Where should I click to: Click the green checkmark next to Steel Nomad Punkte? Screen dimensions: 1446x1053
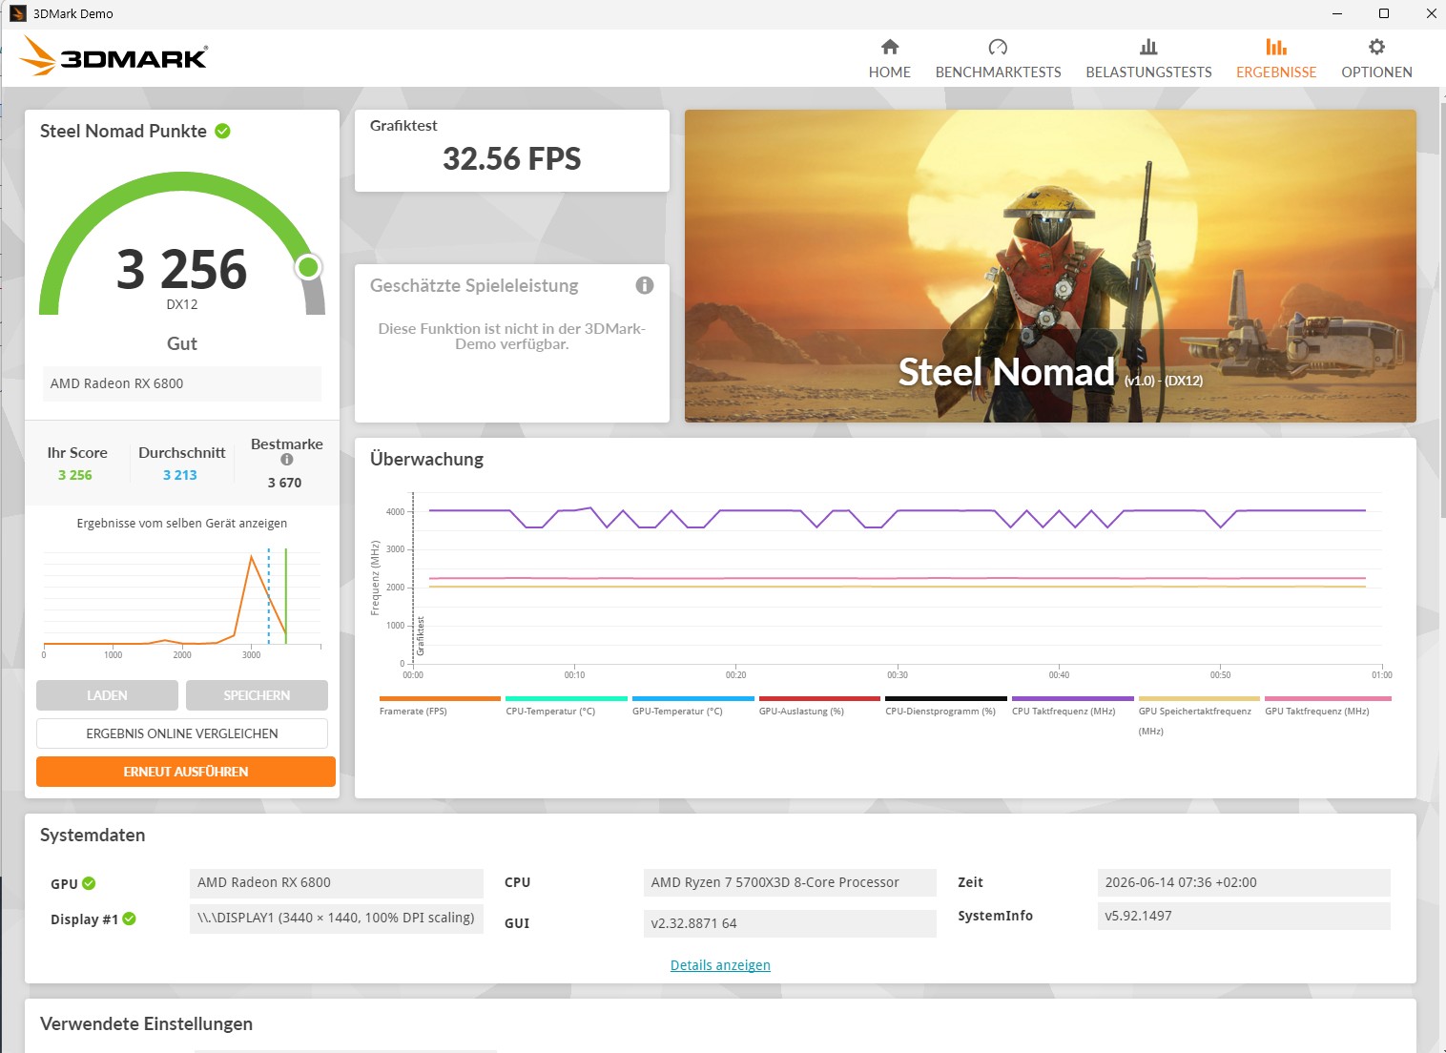point(222,131)
